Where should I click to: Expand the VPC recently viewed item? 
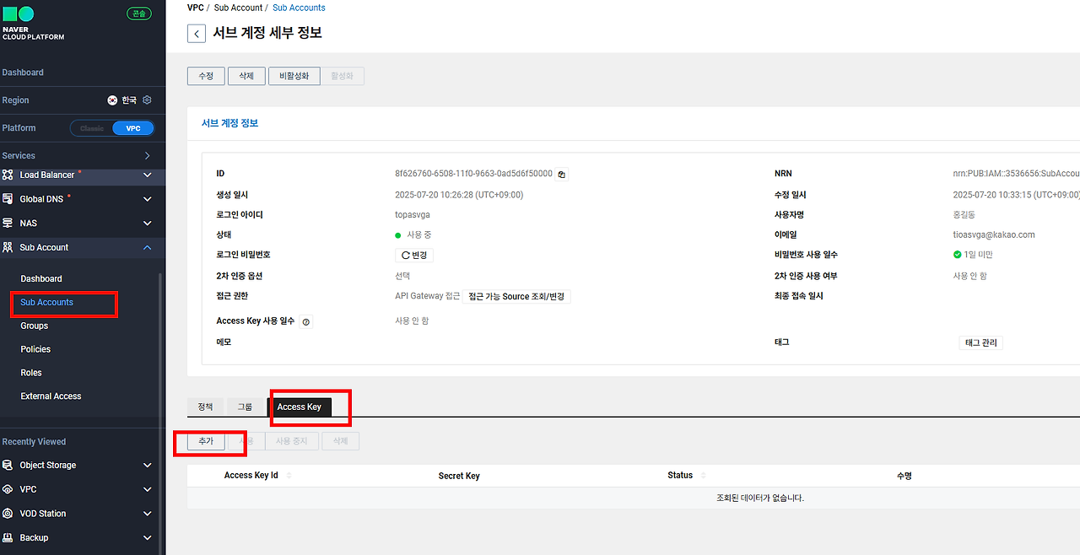coord(148,489)
